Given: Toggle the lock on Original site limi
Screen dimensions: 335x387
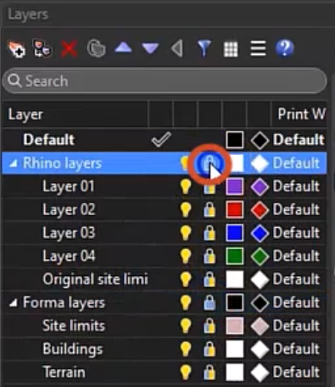Looking at the screenshot, I should point(209,279).
